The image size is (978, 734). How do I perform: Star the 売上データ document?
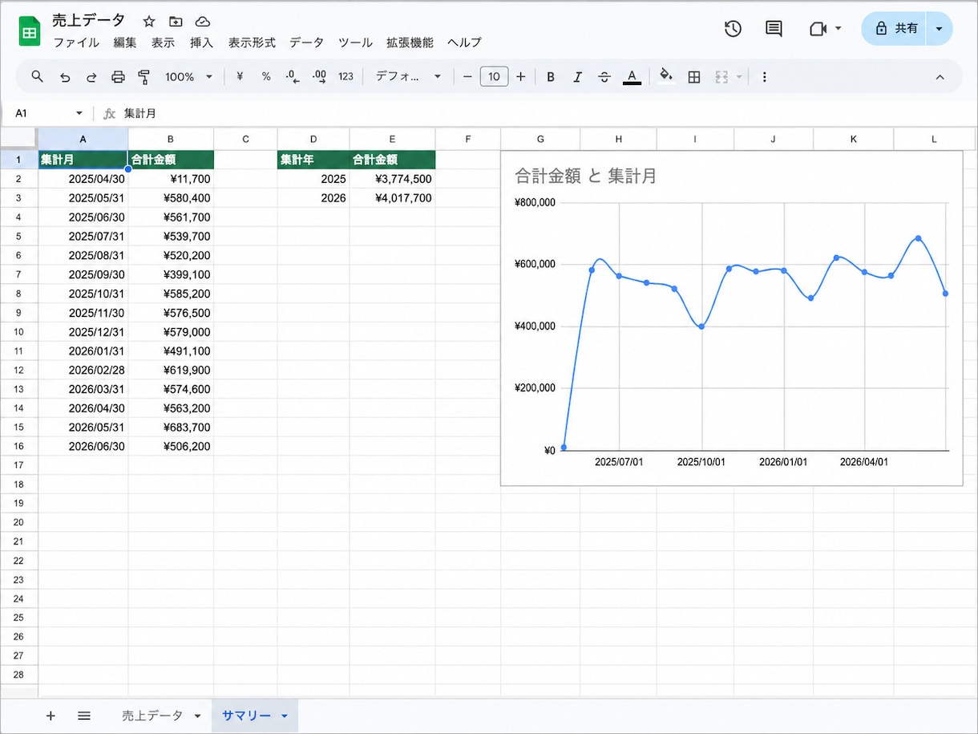click(x=148, y=22)
